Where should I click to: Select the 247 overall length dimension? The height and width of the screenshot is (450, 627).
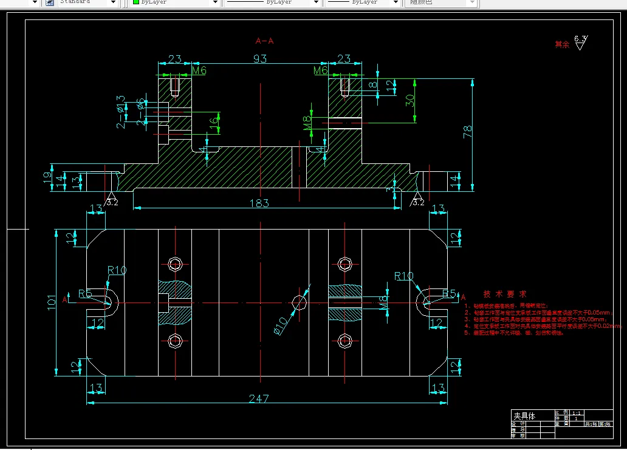259,398
